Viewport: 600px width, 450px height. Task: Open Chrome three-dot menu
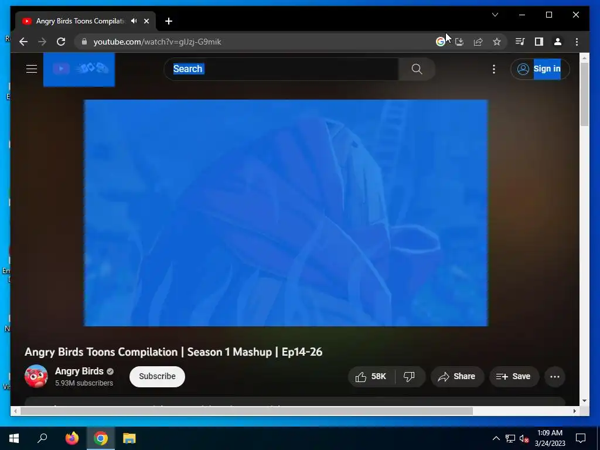pos(577,42)
